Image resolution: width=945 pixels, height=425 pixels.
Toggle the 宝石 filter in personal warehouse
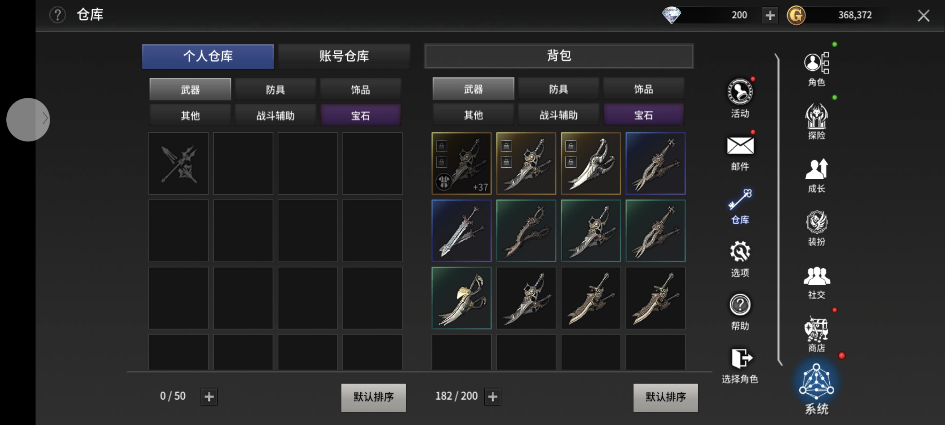(x=360, y=116)
